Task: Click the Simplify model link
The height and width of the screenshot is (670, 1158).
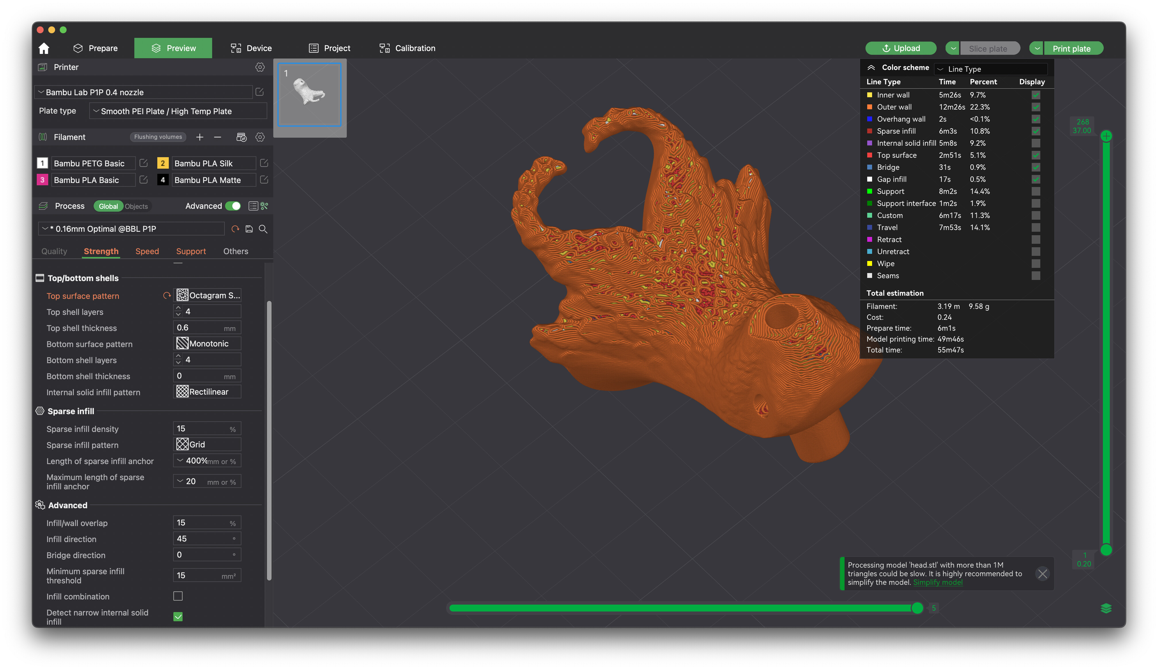Action: tap(938, 582)
